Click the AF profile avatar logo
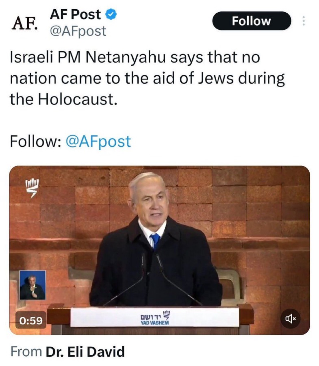 (x=24, y=23)
